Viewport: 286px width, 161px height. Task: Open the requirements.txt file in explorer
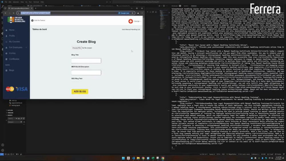tap(17, 103)
